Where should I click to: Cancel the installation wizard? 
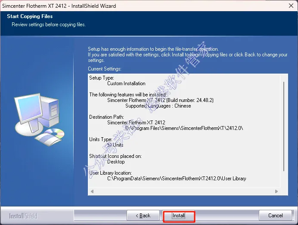pyautogui.click(x=275, y=216)
